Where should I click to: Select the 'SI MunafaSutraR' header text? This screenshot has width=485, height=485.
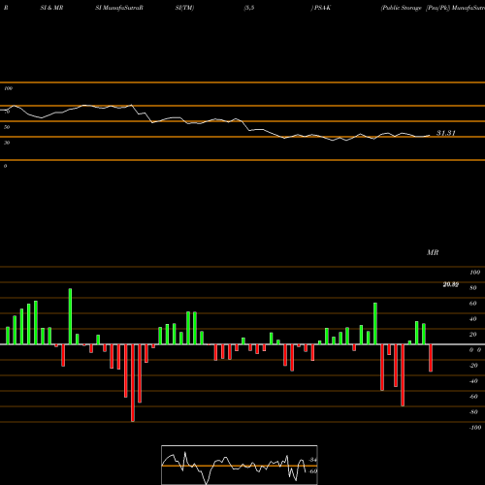(119, 8)
